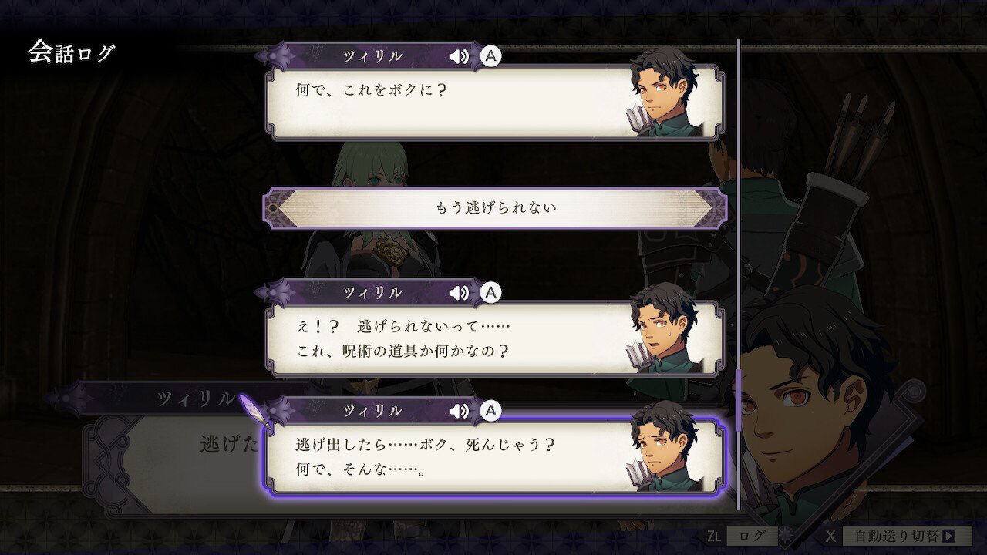This screenshot has height=555, width=987.
Task: Click the A button badge on the first log entry
Action: (x=490, y=55)
